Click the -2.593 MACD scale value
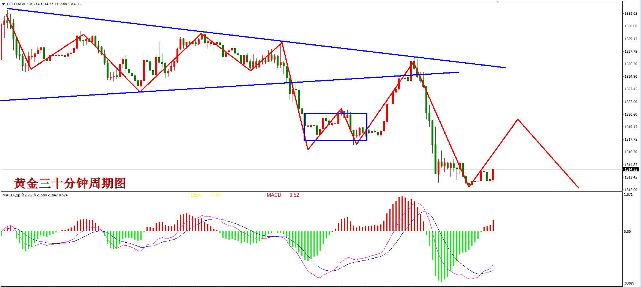Viewport: 641px width, 287px height. pos(629,284)
